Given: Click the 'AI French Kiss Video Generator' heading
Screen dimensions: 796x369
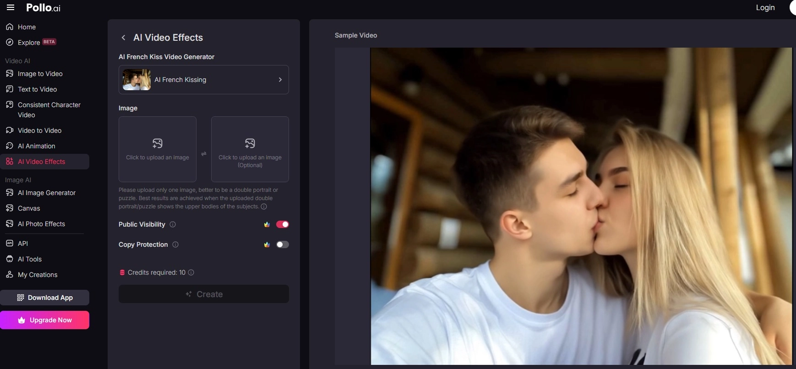Looking at the screenshot, I should click(x=166, y=57).
